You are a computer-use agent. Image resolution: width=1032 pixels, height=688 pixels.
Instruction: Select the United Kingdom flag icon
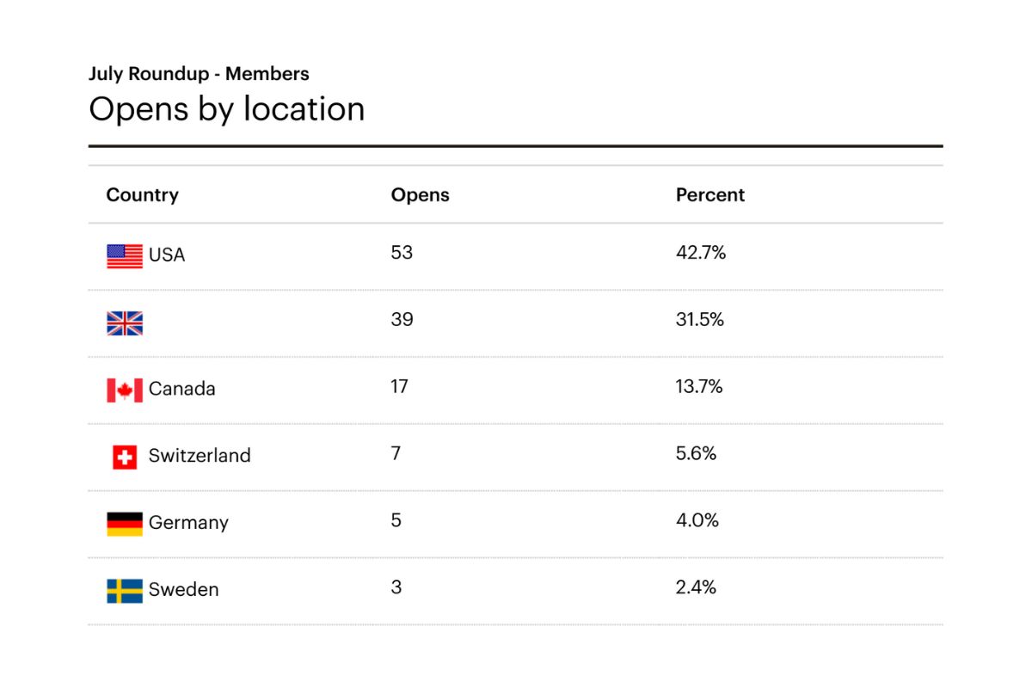pos(125,323)
